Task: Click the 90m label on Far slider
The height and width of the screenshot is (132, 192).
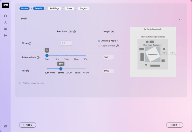Action: point(52,73)
